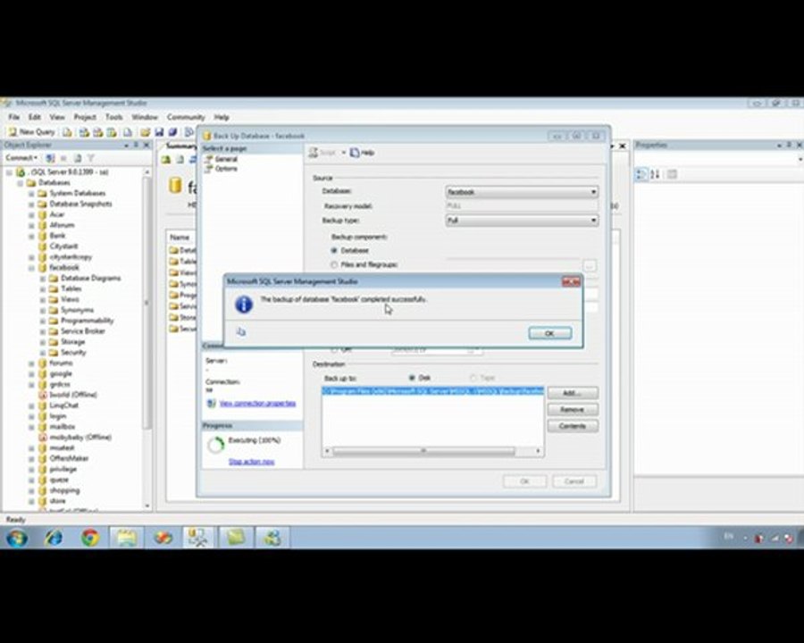
Task: Open the Edit menu
Action: [34, 117]
